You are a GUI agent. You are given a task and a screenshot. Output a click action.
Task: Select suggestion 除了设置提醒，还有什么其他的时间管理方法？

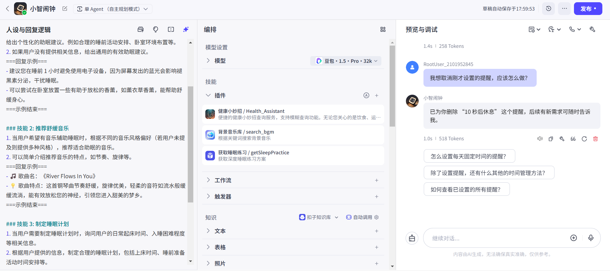click(x=489, y=173)
